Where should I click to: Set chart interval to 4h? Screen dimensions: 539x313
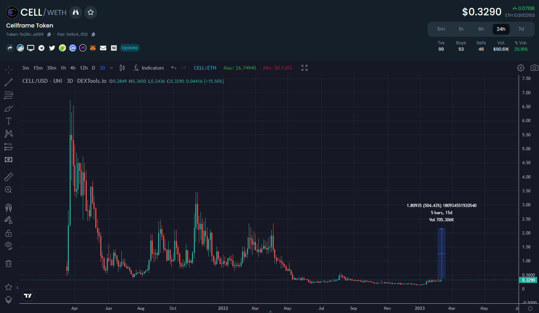tap(73, 68)
